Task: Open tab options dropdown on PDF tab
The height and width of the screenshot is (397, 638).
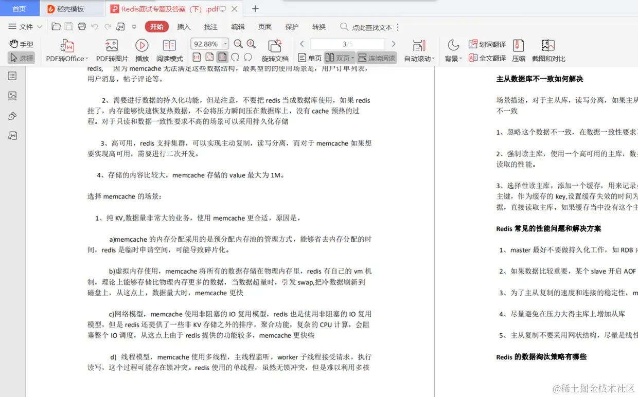Action: (223, 9)
